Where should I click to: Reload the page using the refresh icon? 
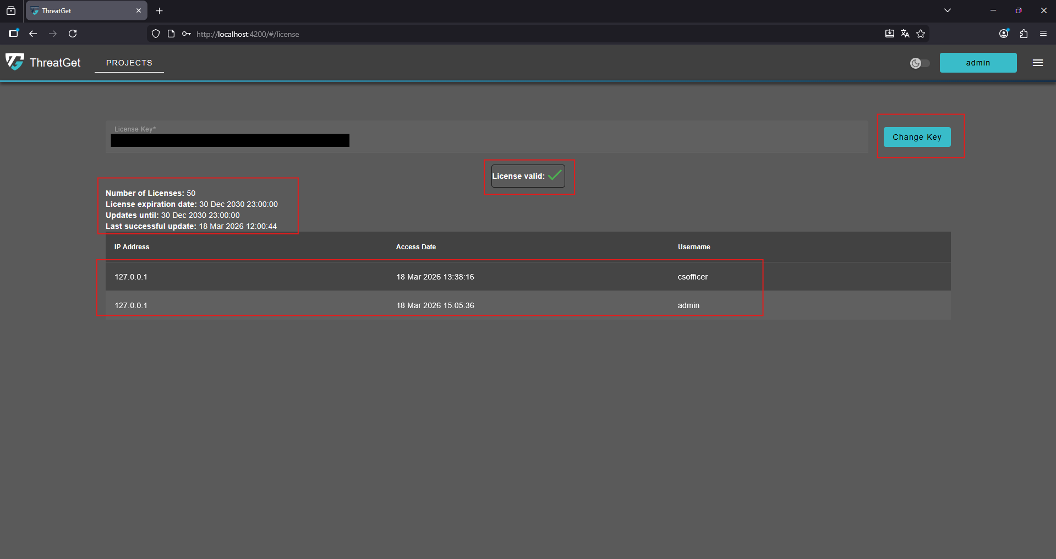point(73,34)
